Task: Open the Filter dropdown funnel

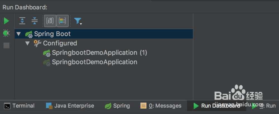Action: (x=78, y=21)
